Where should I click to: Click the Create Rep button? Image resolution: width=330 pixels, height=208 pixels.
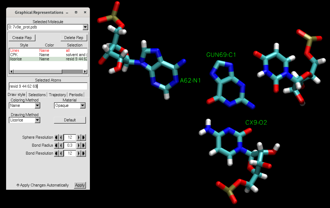[x=22, y=38]
